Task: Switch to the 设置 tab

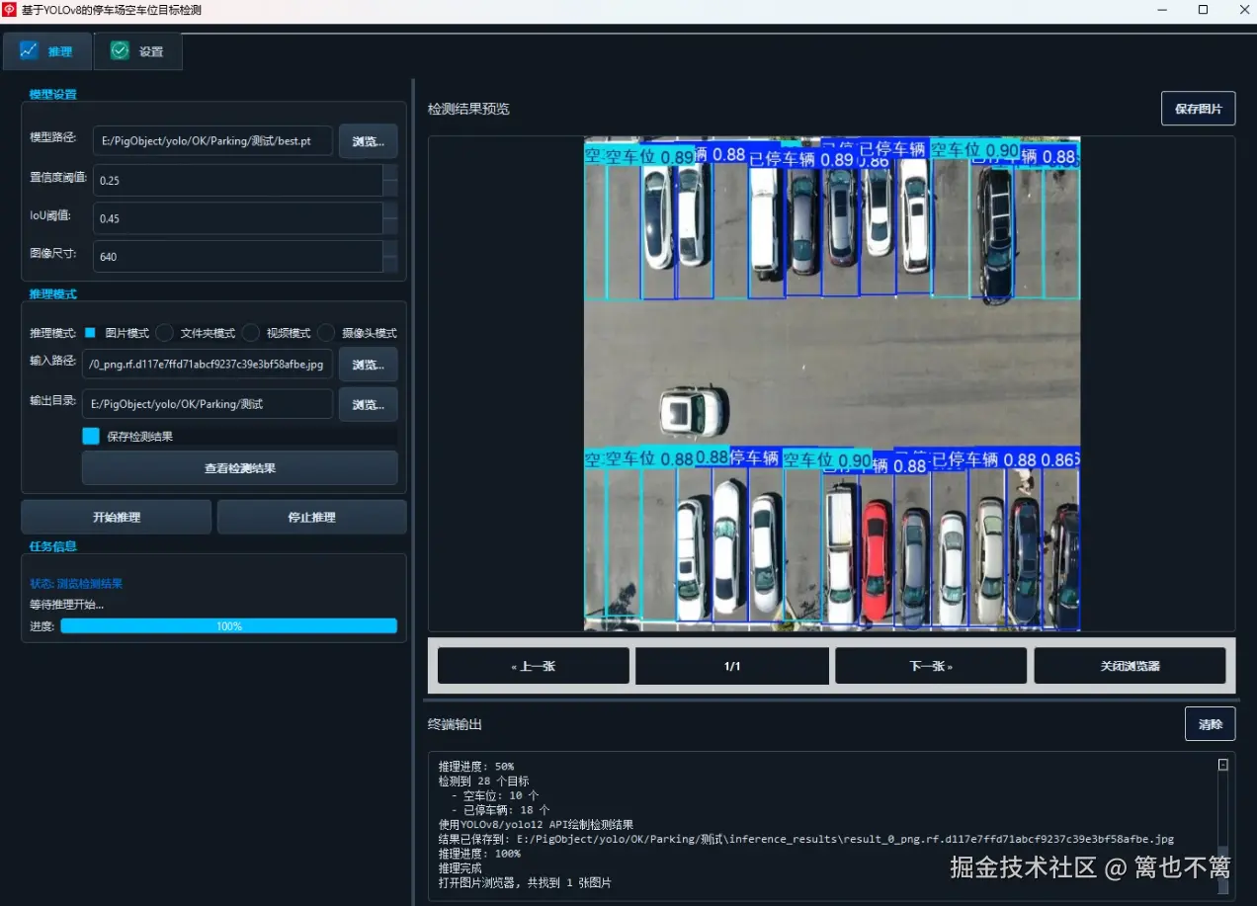Action: [138, 51]
